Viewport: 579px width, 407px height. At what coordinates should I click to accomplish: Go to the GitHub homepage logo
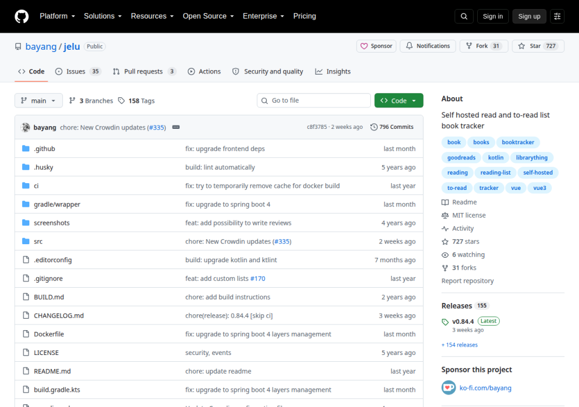21,16
